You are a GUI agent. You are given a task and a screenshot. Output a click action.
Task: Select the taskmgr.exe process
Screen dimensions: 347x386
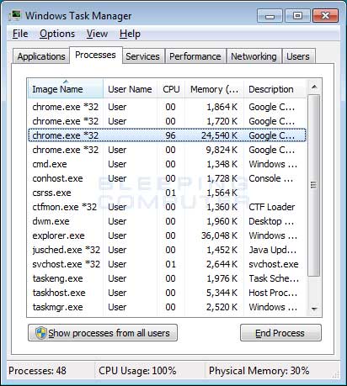167,307
